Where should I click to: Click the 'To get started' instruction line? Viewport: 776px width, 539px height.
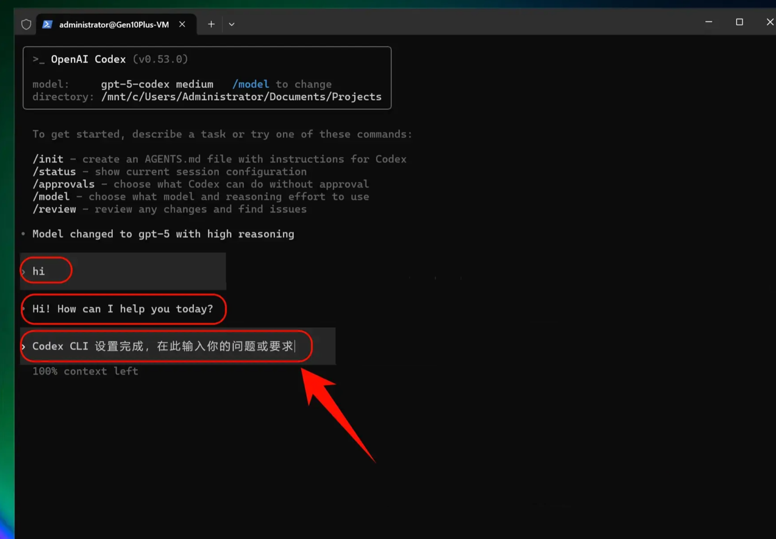pos(222,134)
